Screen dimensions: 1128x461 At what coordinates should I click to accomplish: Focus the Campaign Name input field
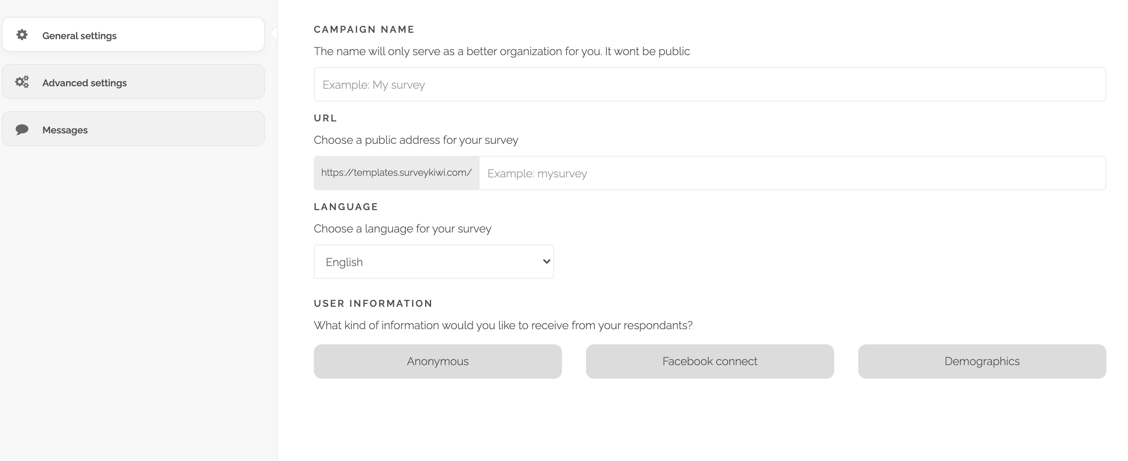(x=710, y=84)
